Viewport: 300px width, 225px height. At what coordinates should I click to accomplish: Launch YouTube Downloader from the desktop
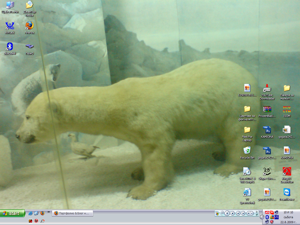pos(267,92)
